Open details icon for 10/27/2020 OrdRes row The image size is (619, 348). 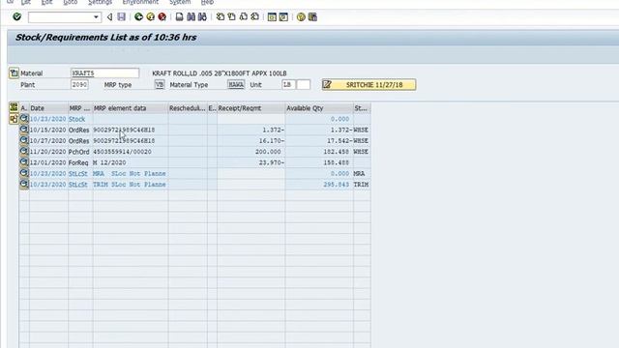(x=24, y=140)
